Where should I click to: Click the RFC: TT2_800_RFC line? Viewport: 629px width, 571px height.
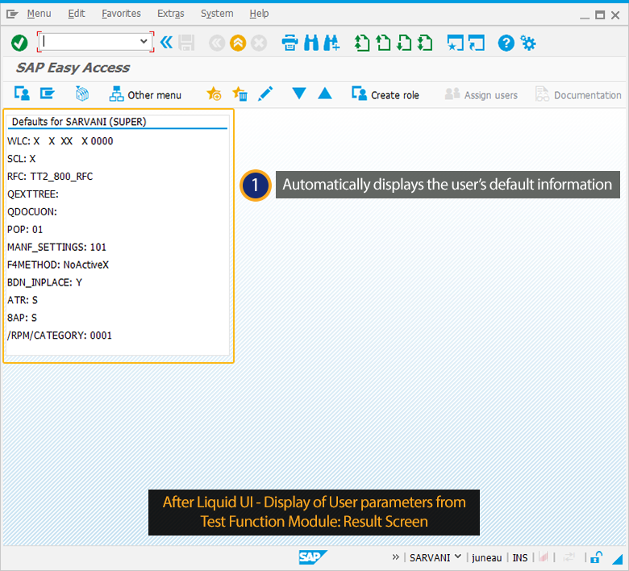click(x=50, y=177)
